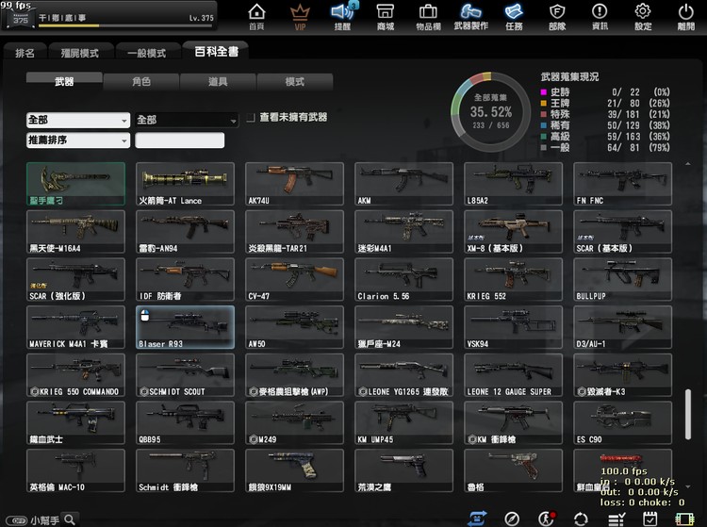Select the VSK94 weapon card

(513, 327)
